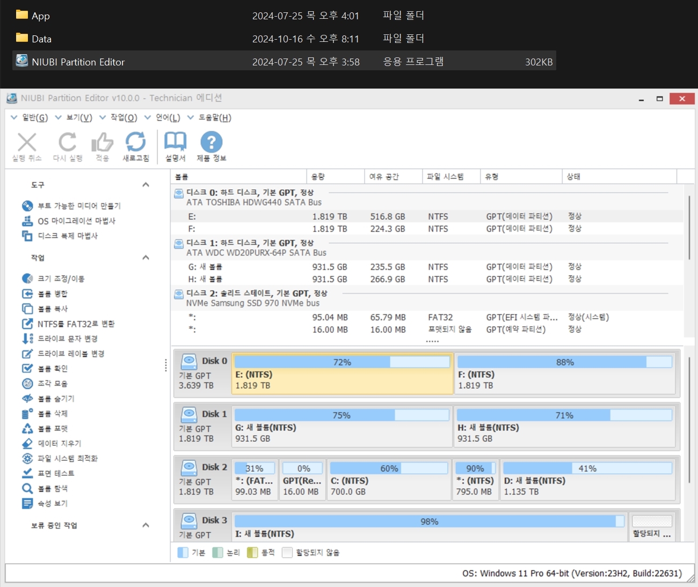Collapse the 작업 section chevron

(146, 258)
